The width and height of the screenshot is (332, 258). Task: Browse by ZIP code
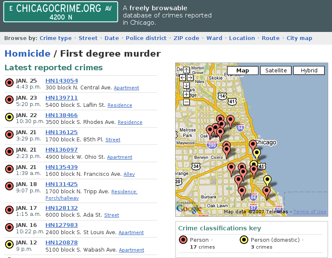pyautogui.click(x=186, y=38)
